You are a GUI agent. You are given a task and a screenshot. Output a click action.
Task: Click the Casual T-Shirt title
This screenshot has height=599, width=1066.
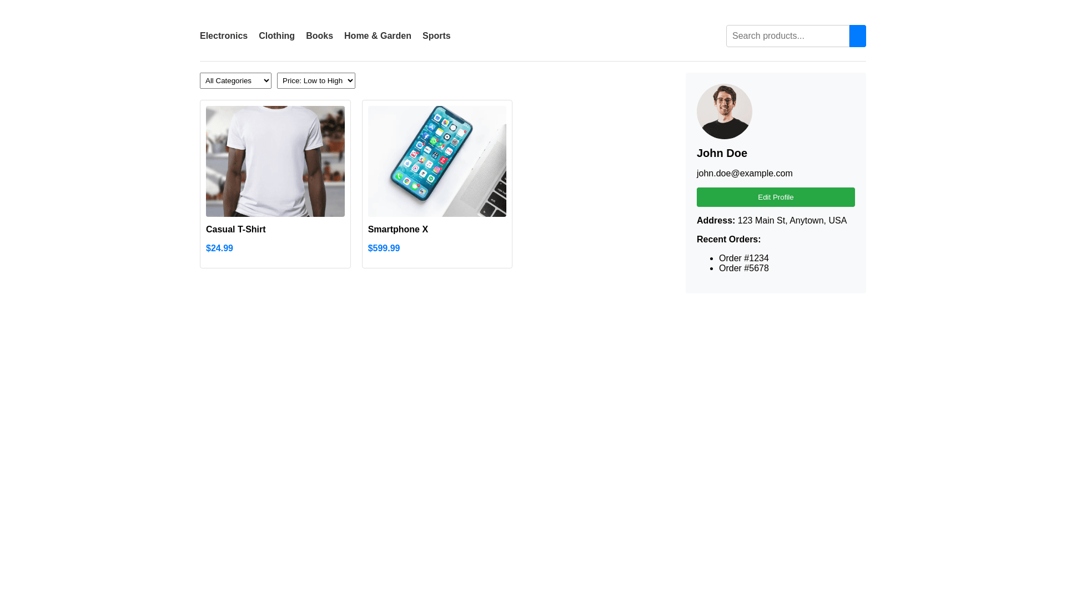pyautogui.click(x=236, y=230)
